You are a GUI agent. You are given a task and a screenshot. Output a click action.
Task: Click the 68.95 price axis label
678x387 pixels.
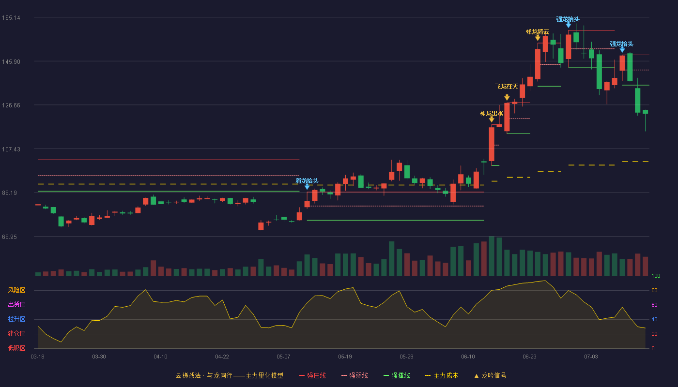point(10,237)
